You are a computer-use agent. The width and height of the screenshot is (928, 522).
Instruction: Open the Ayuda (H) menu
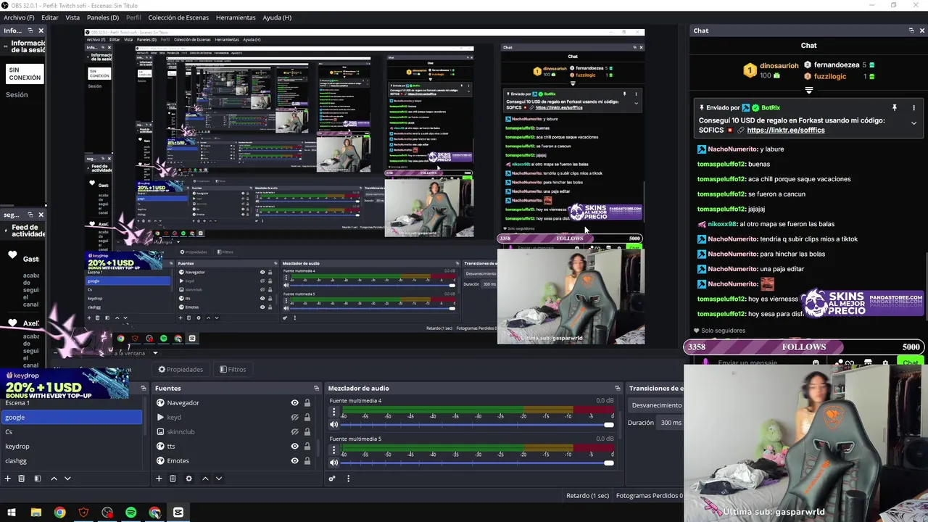click(277, 17)
